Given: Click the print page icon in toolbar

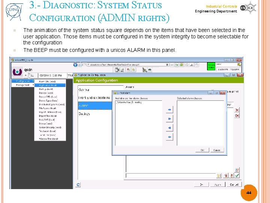Looking at the screenshot, I should (196, 65).
